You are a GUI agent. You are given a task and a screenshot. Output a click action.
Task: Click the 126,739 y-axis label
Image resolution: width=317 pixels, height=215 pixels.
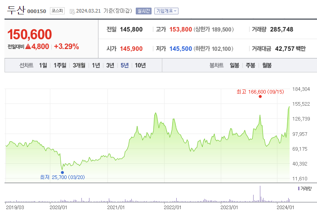301,119
